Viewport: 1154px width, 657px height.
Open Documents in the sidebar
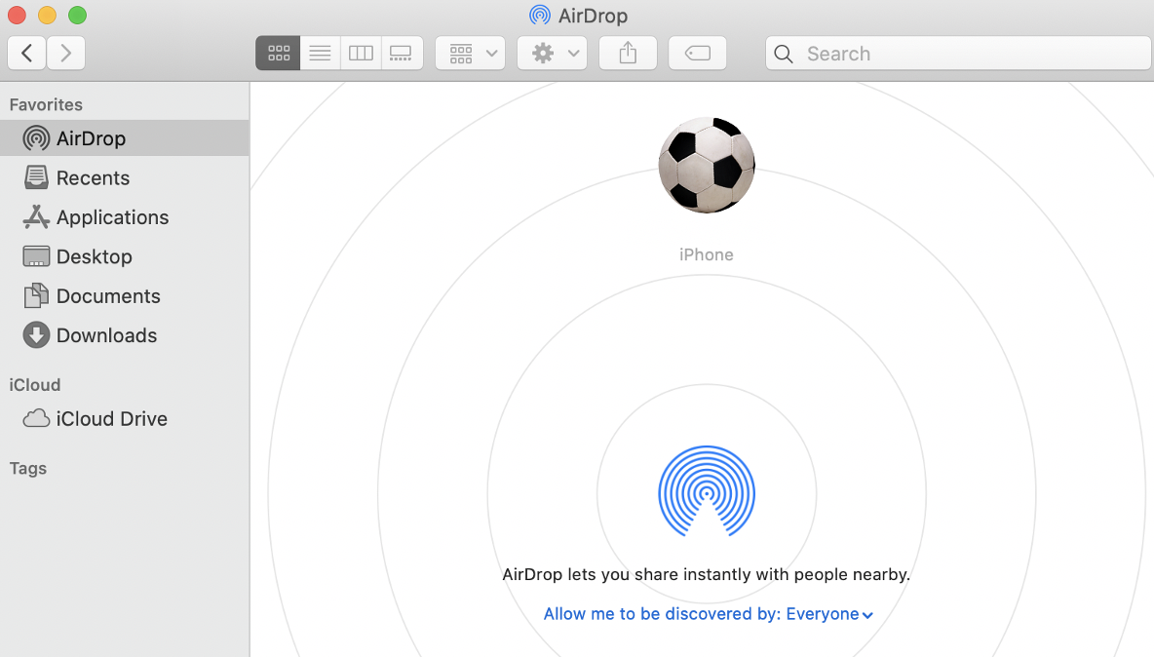pos(125,295)
